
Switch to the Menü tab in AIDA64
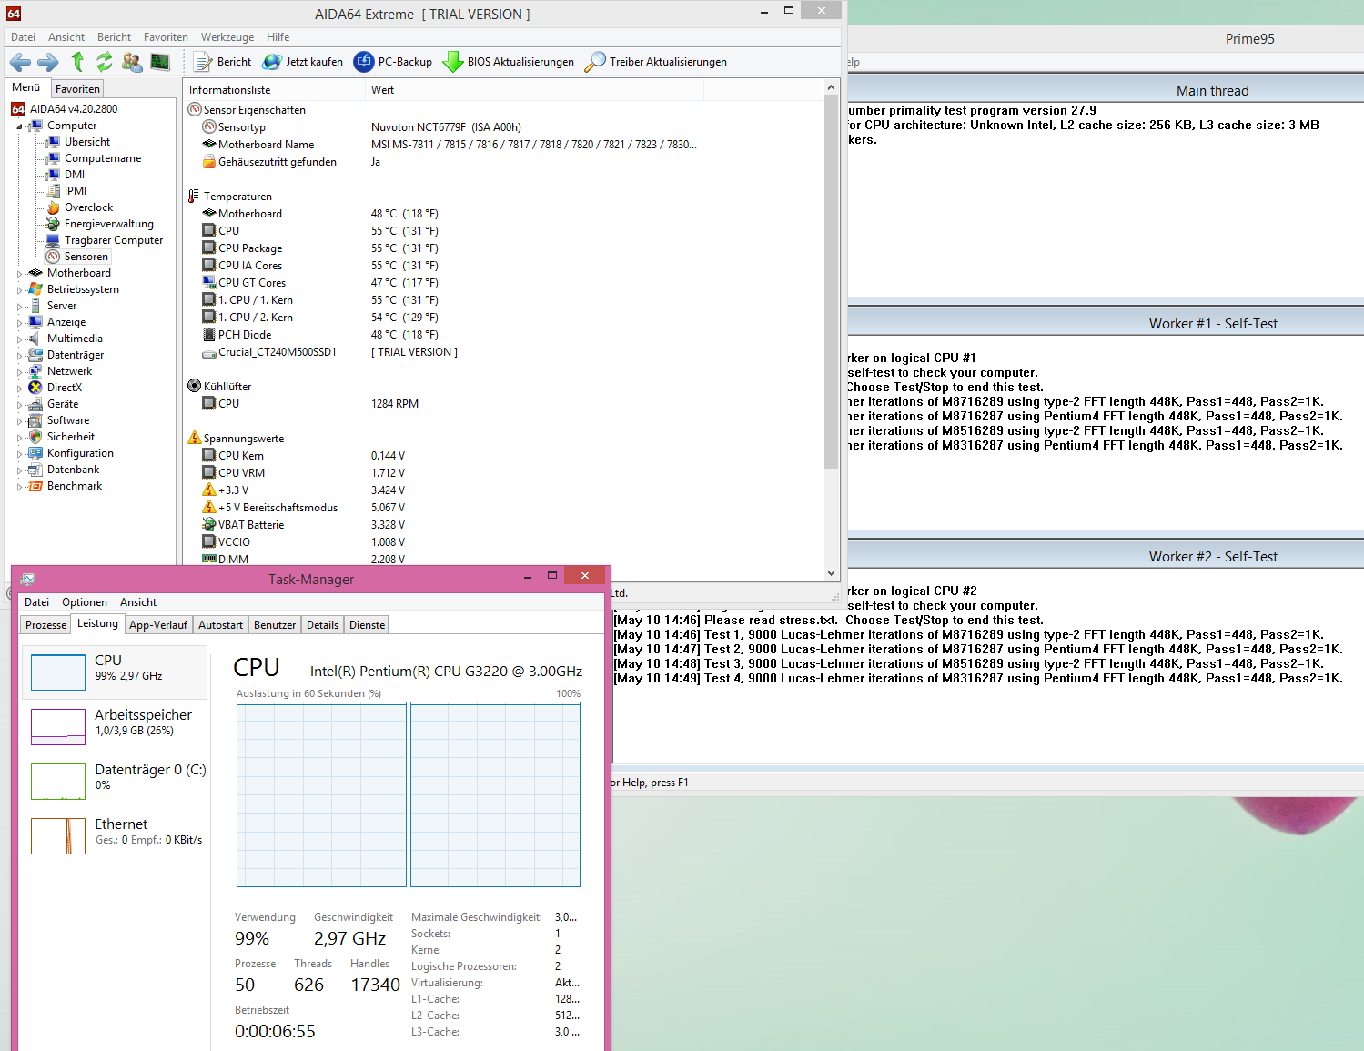point(26,87)
